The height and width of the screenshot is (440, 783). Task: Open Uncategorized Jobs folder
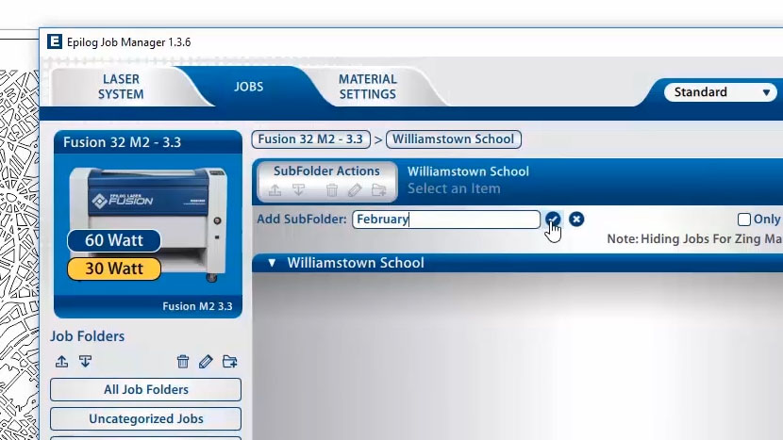tap(145, 418)
